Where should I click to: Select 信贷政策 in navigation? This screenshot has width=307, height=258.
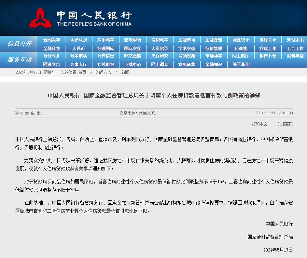pos(160,40)
